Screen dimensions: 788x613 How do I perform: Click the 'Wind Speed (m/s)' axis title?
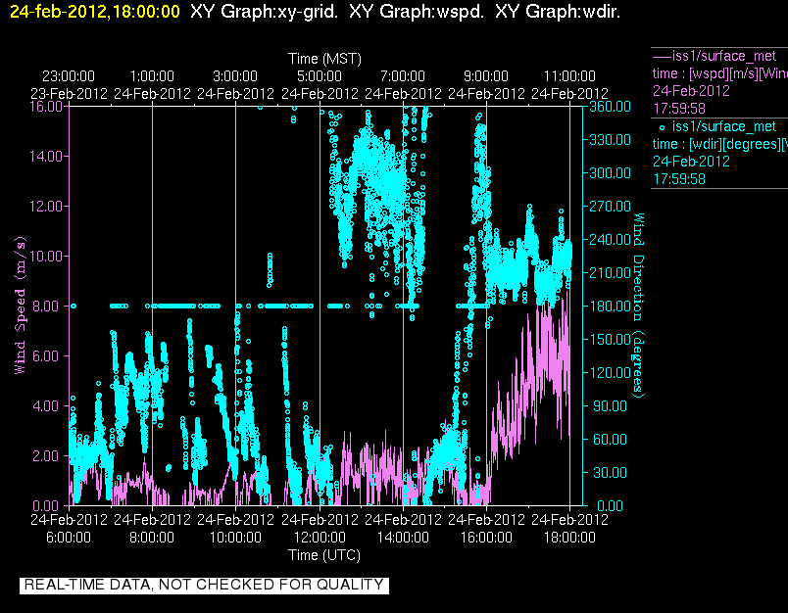pos(20,306)
